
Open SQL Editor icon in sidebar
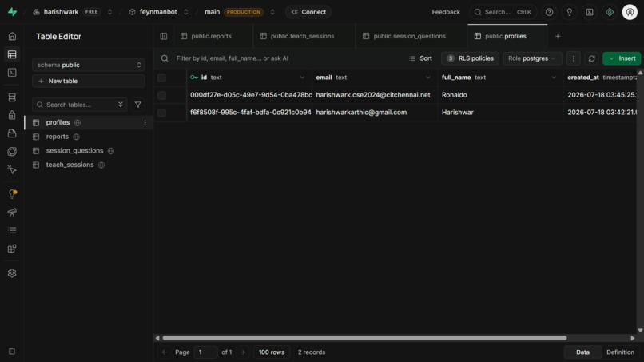click(x=12, y=72)
